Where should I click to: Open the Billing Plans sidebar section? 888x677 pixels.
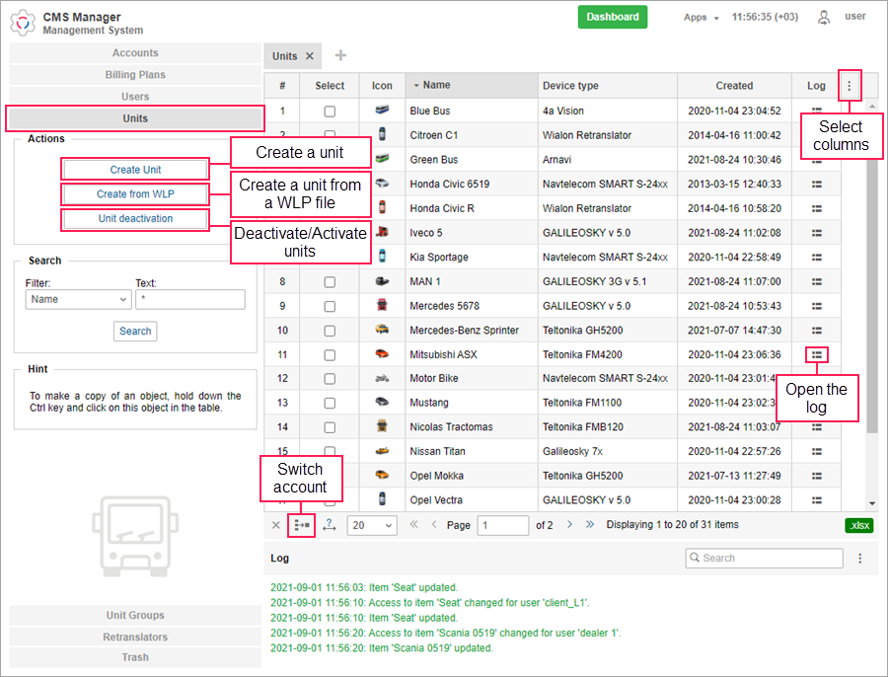(135, 75)
